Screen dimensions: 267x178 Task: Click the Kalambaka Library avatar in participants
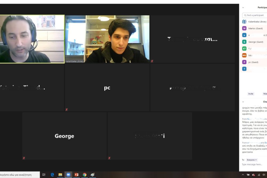click(x=244, y=22)
